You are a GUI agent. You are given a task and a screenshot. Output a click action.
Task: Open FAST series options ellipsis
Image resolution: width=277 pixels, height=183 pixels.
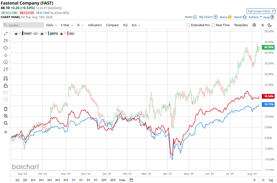20,33
